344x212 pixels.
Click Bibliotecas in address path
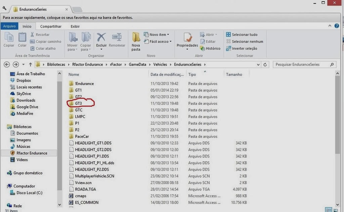click(56, 65)
